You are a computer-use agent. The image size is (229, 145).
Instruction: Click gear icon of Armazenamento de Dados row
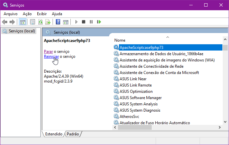pyautogui.click(x=116, y=54)
